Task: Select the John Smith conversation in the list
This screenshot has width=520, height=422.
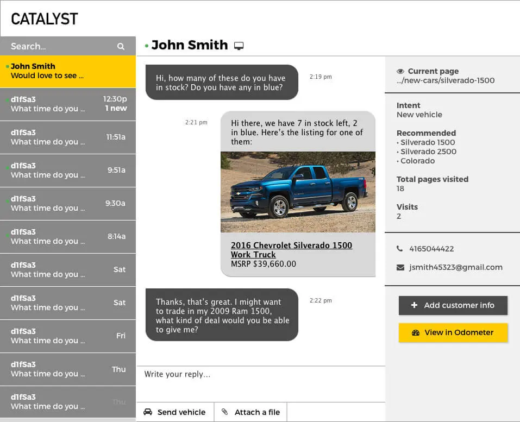Action: (68, 71)
